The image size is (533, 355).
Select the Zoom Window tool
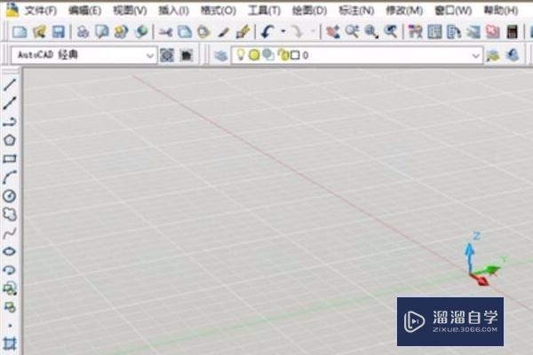click(371, 32)
